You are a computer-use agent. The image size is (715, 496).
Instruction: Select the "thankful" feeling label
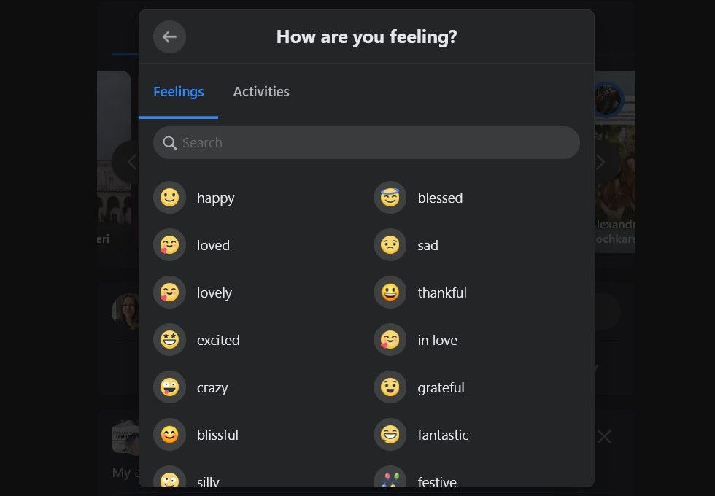[442, 292]
